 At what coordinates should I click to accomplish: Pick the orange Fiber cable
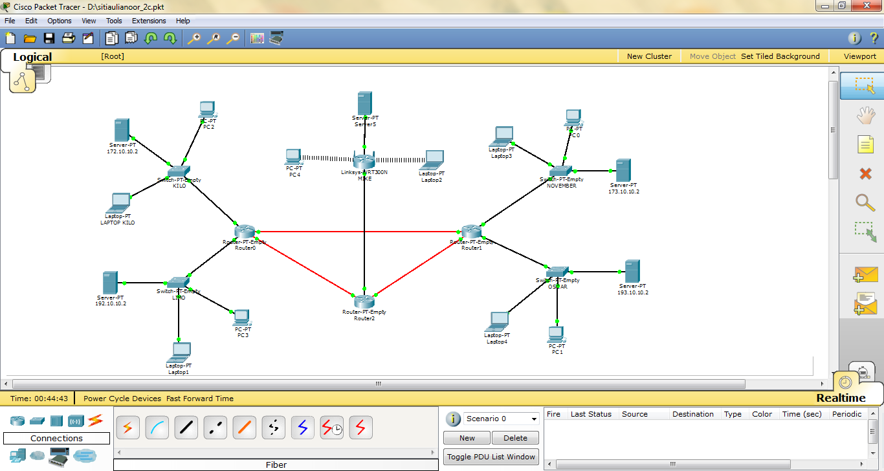(245, 427)
